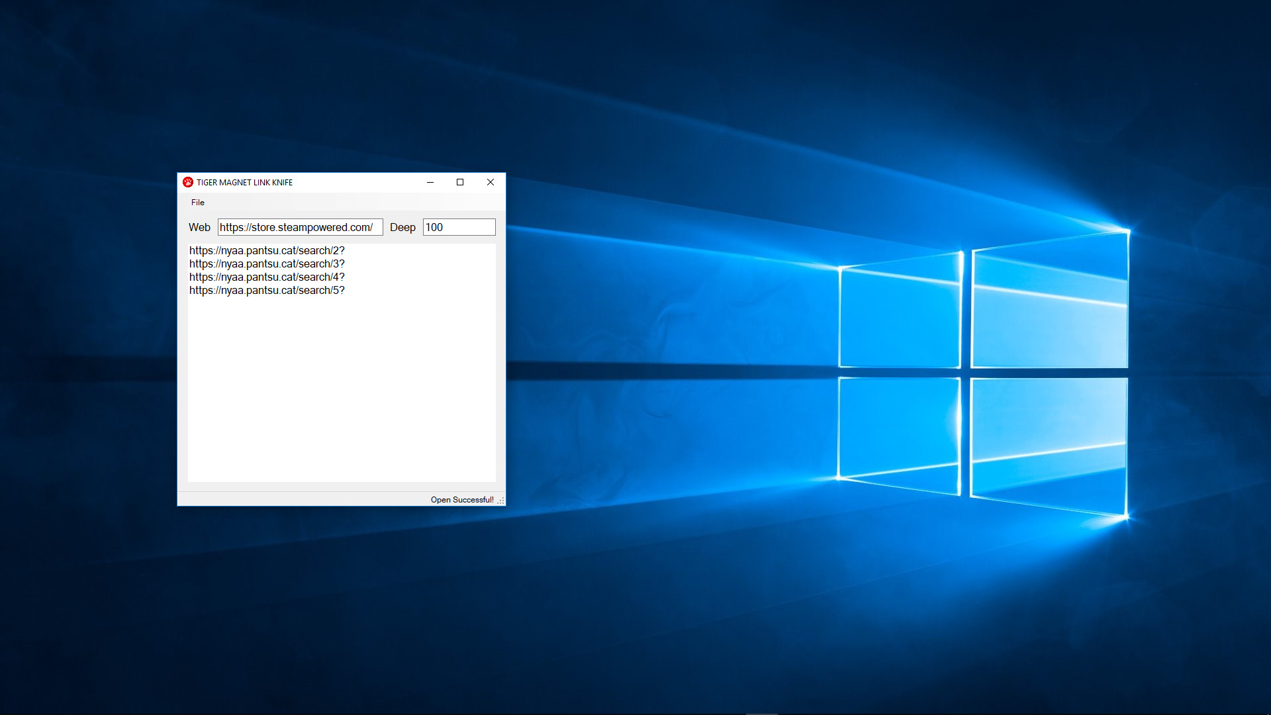
Task: Select link https://nyaa.pantsu.cat/search/3?
Action: click(x=267, y=263)
